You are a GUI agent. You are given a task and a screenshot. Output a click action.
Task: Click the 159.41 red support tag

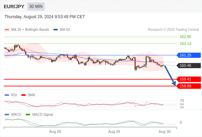[x=189, y=79]
